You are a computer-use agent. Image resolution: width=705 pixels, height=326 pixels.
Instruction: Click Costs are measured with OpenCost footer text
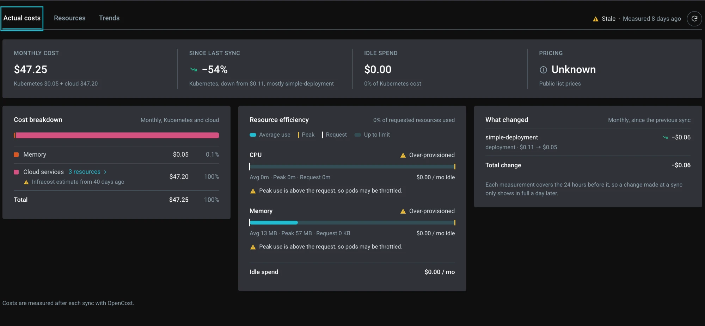click(68, 303)
